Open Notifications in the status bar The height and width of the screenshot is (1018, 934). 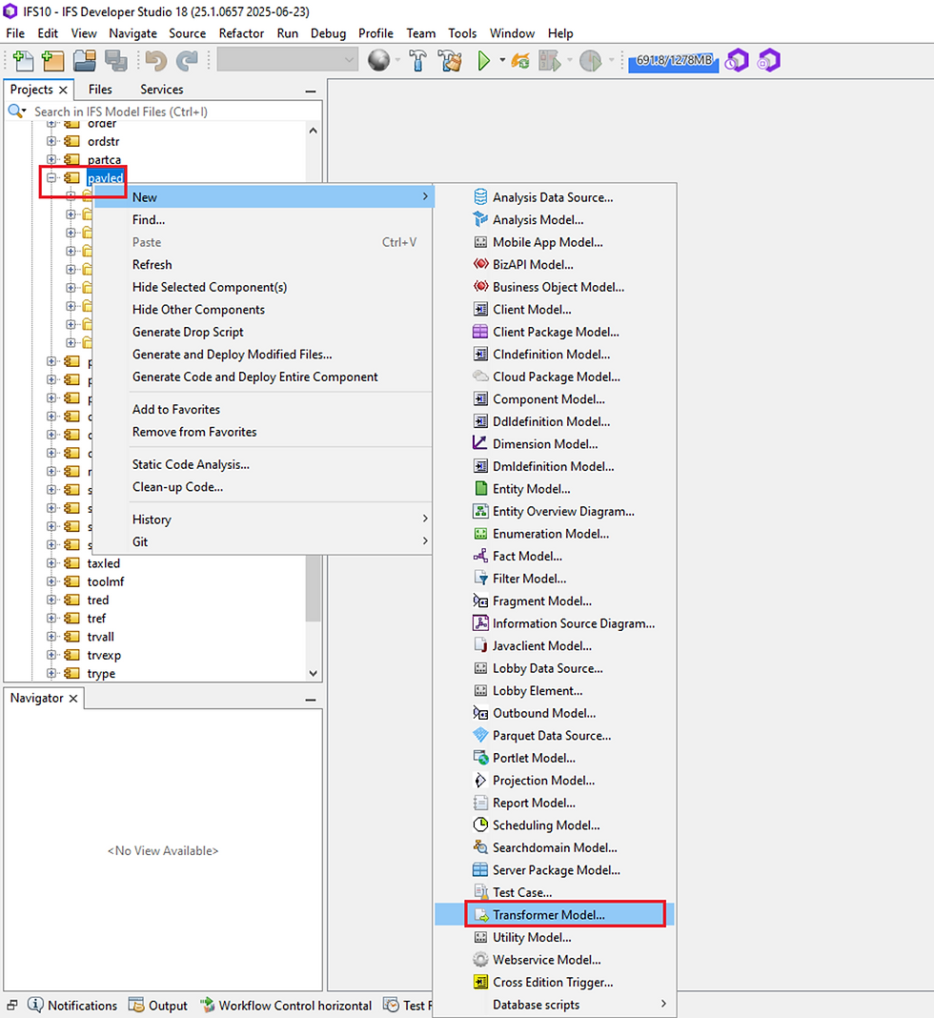tap(72, 1005)
